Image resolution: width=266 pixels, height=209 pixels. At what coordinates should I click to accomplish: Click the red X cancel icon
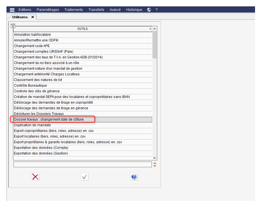35,177
